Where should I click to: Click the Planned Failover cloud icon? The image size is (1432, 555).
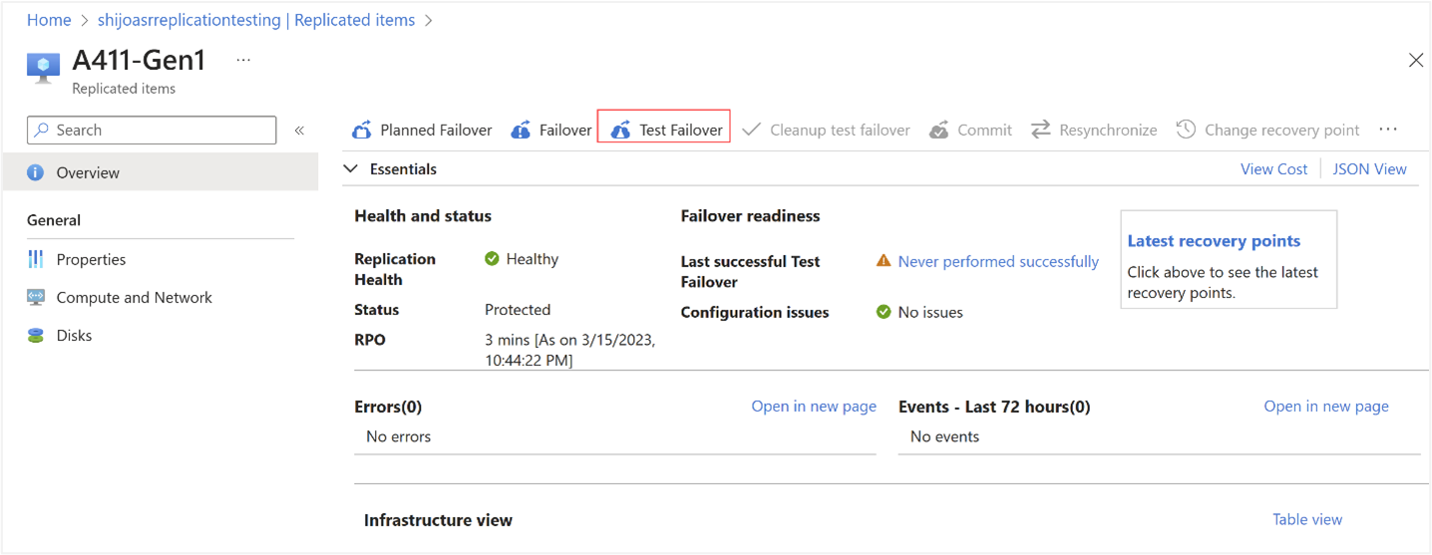[362, 131]
